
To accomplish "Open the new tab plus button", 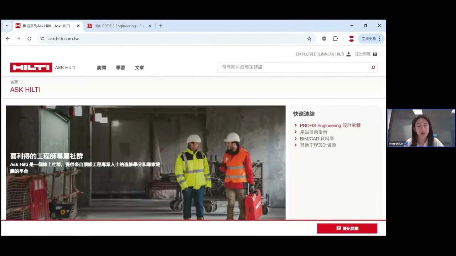I will pos(161,26).
